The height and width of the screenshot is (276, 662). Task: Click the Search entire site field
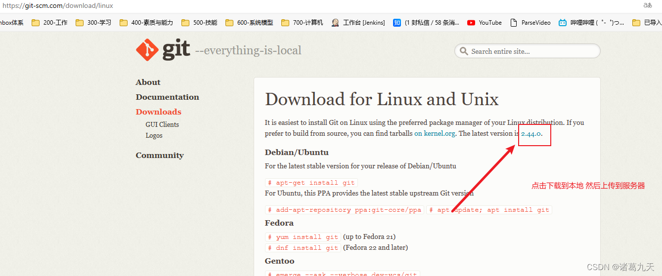click(x=528, y=51)
